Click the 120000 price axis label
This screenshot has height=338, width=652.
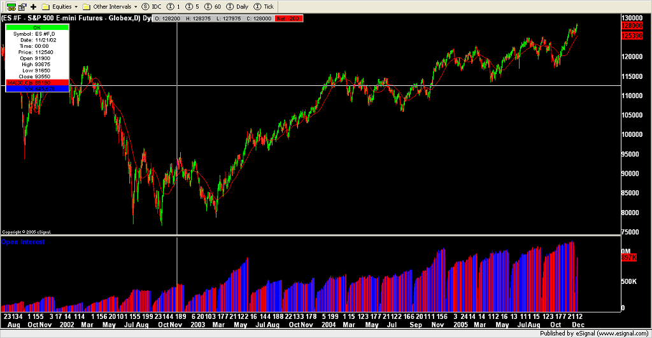point(632,57)
